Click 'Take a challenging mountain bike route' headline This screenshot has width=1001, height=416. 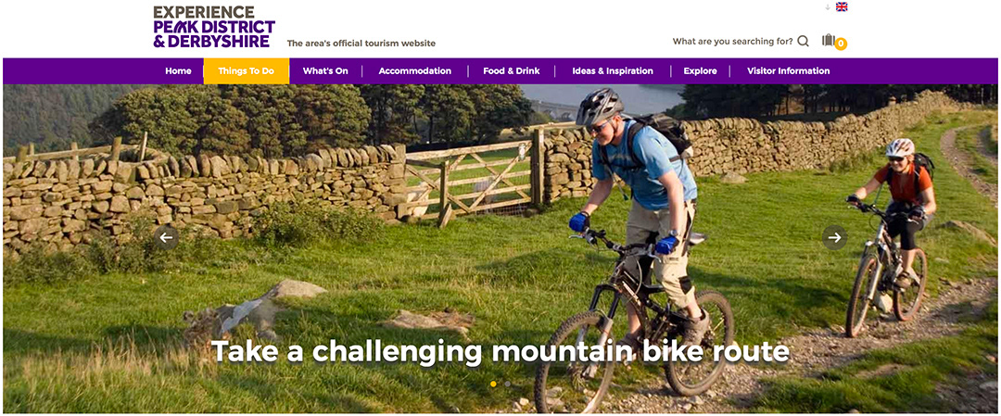coord(500,351)
